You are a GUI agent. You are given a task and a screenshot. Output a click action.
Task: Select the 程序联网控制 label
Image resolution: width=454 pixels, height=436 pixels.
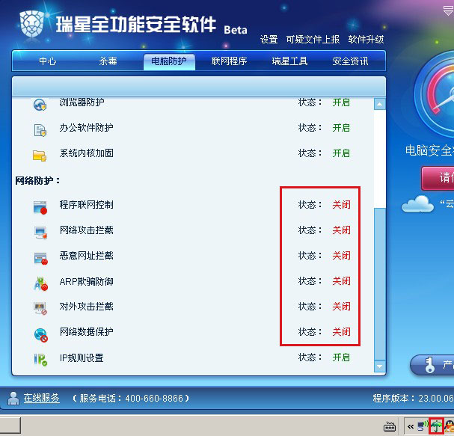86,205
